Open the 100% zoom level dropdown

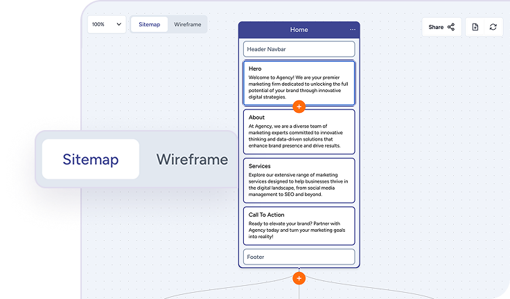[106, 24]
